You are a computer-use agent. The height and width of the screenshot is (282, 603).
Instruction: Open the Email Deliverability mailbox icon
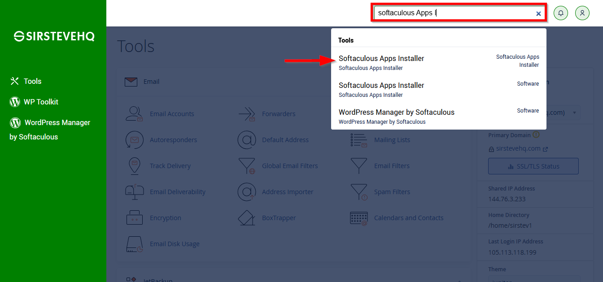(134, 192)
